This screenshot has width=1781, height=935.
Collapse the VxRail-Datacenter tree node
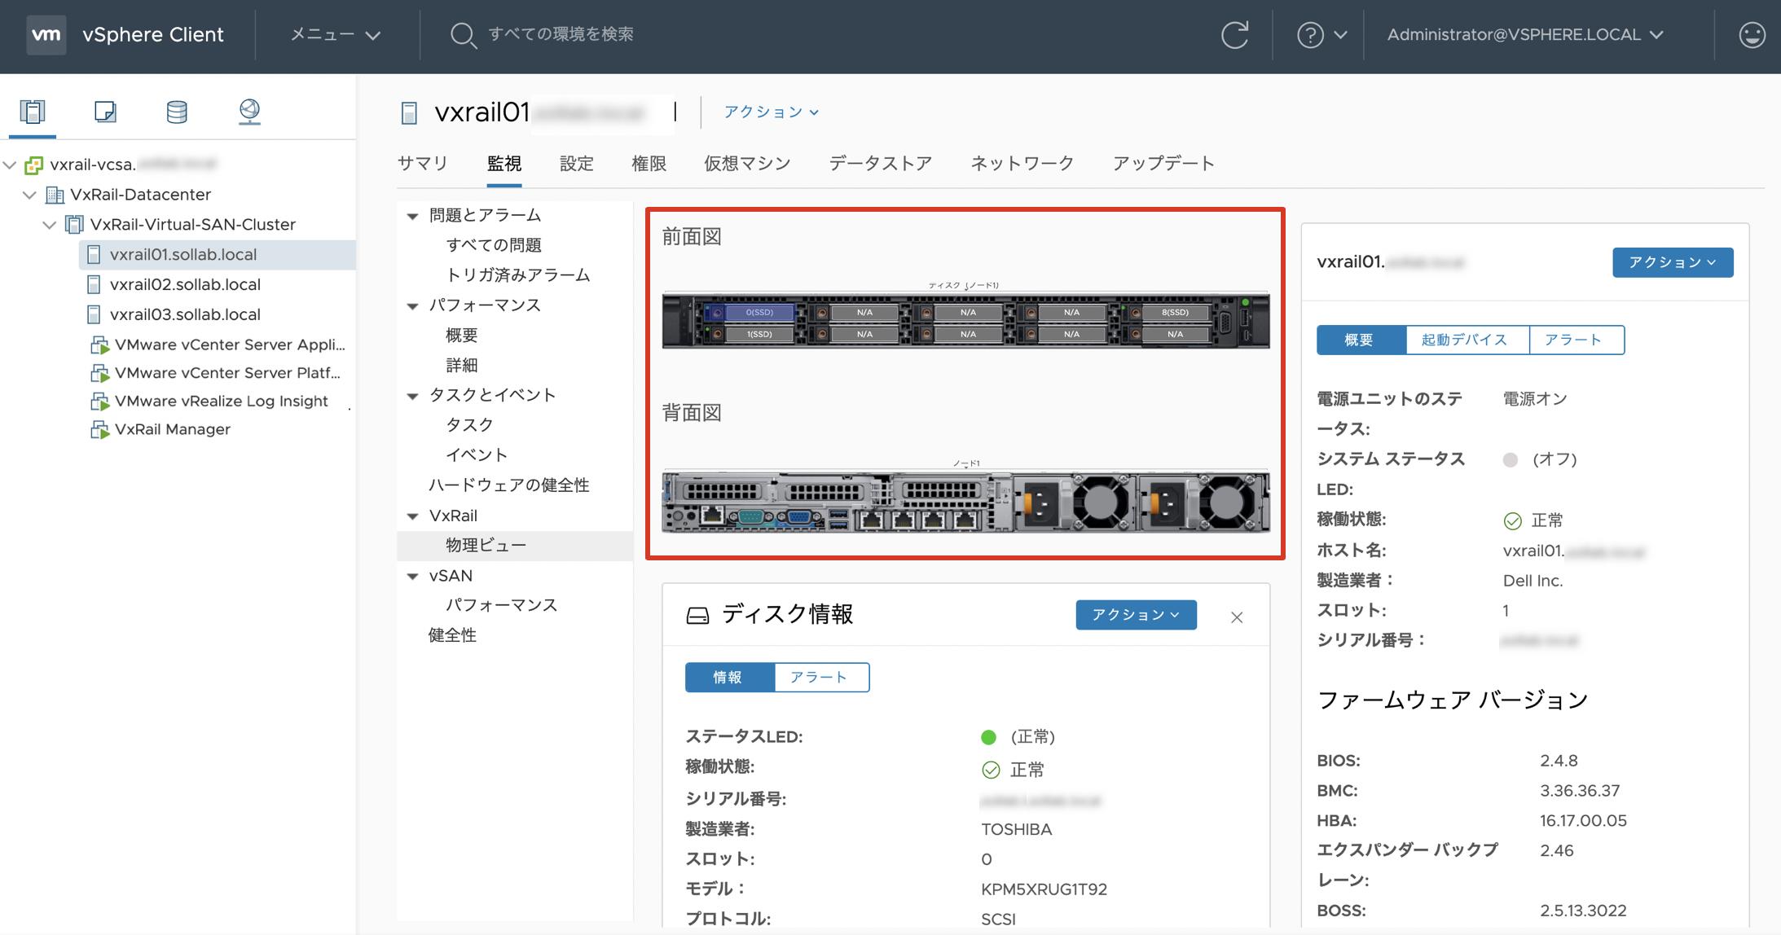click(x=29, y=195)
